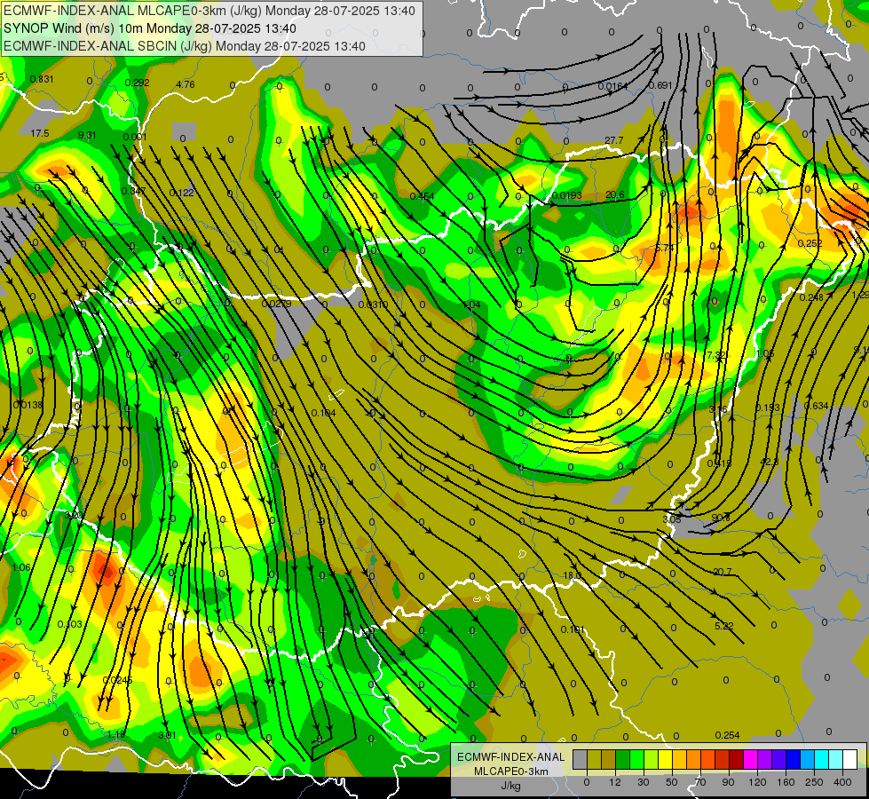
Task: Click the 5.22 value on the map
Action: click(723, 626)
